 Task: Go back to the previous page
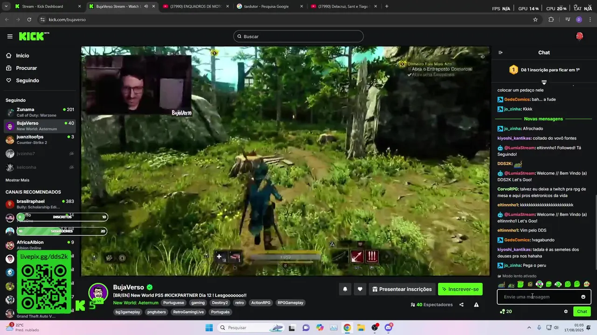[x=7, y=20]
